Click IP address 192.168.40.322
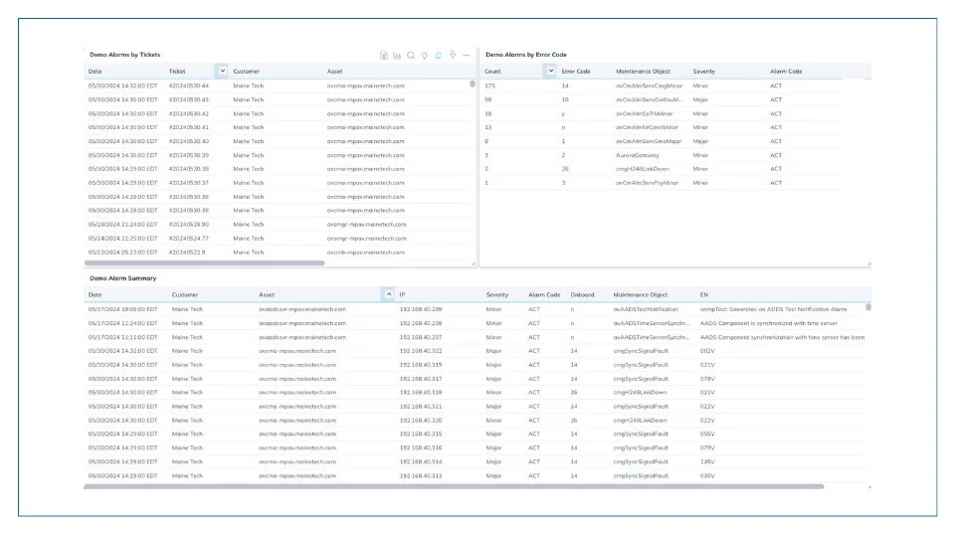Viewport: 955px width, 534px height. [x=420, y=351]
